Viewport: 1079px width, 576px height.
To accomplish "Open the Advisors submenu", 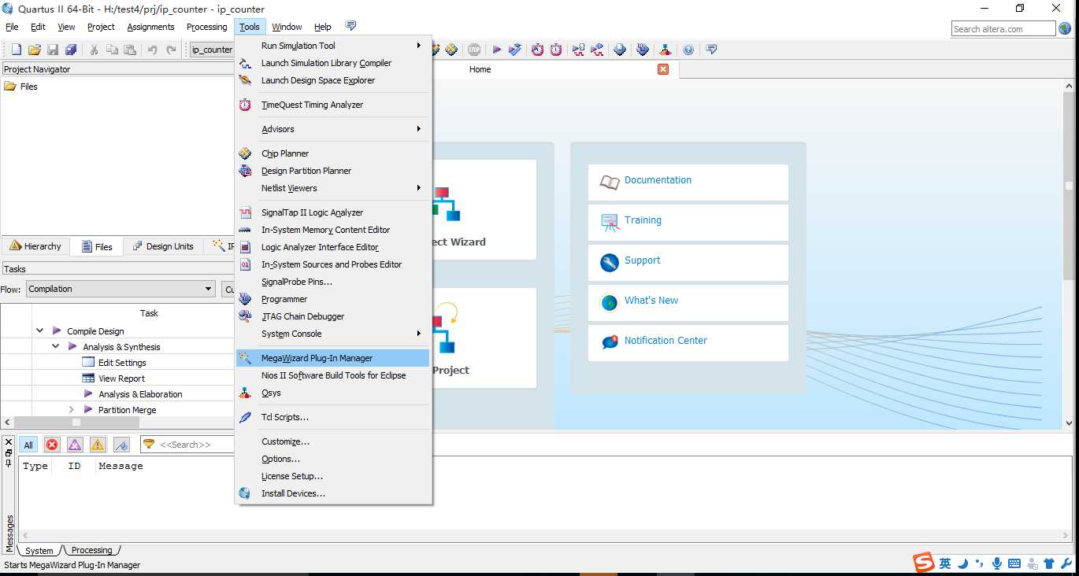I will (x=334, y=129).
